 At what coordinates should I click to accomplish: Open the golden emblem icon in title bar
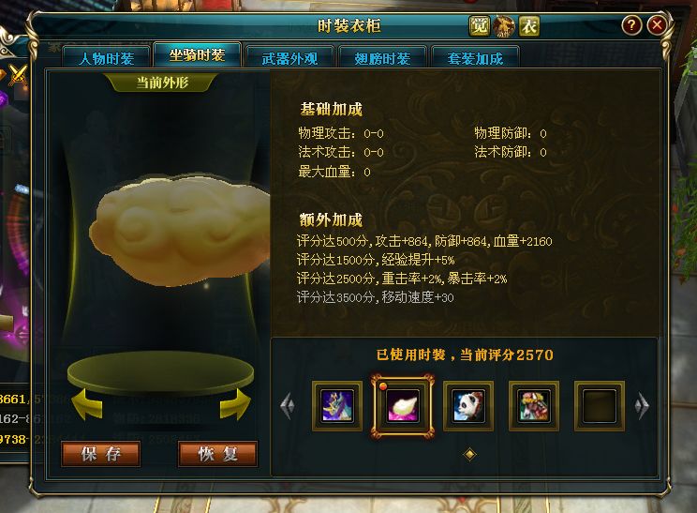504,26
